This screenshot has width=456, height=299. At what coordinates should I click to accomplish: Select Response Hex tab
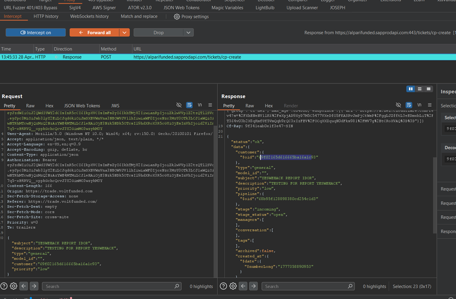click(269, 106)
